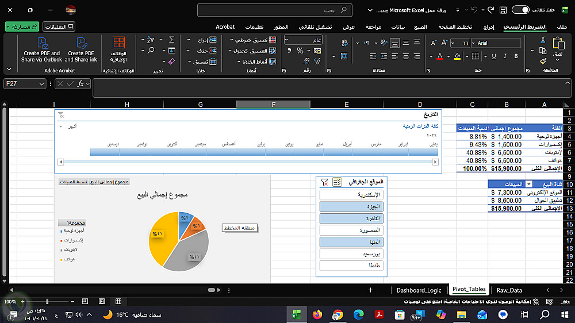575x323 pixels.
Task: Open the بيانات data tab
Action: point(398,27)
